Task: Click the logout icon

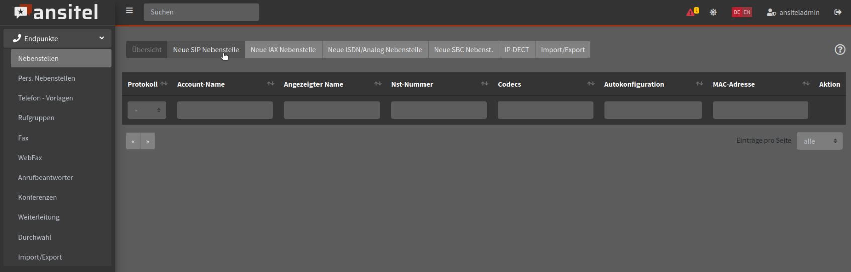Action: (x=838, y=12)
